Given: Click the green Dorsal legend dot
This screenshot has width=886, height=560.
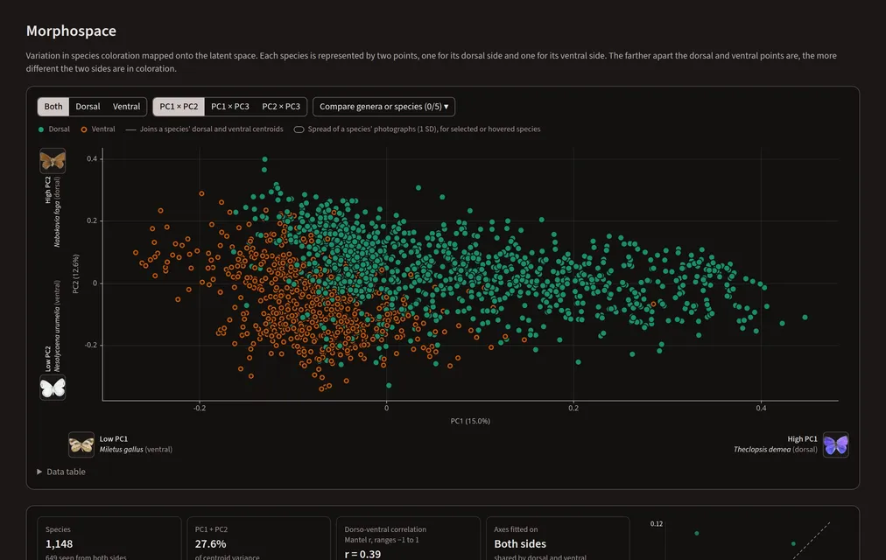Looking at the screenshot, I should point(40,129).
